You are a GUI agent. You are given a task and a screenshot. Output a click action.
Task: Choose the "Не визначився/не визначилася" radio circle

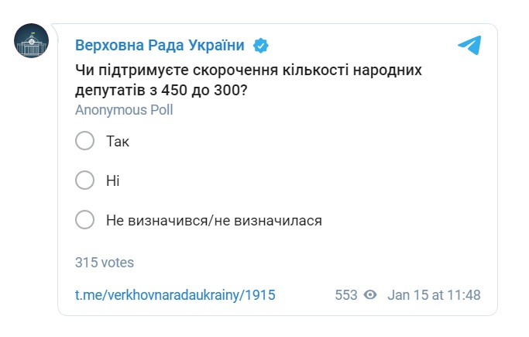[x=84, y=220]
